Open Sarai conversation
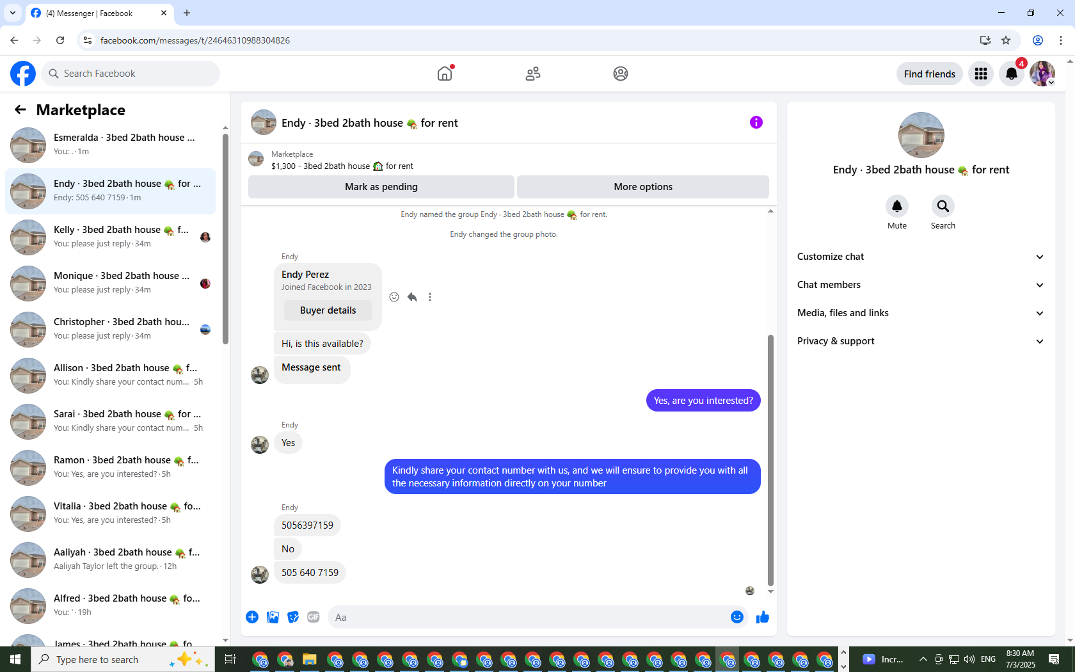The height and width of the screenshot is (672, 1075). 110,421
